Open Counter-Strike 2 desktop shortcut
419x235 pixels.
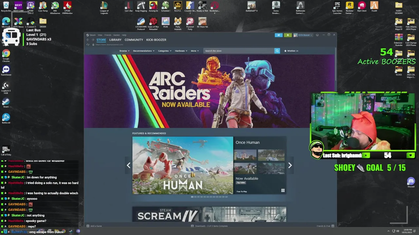(190, 8)
